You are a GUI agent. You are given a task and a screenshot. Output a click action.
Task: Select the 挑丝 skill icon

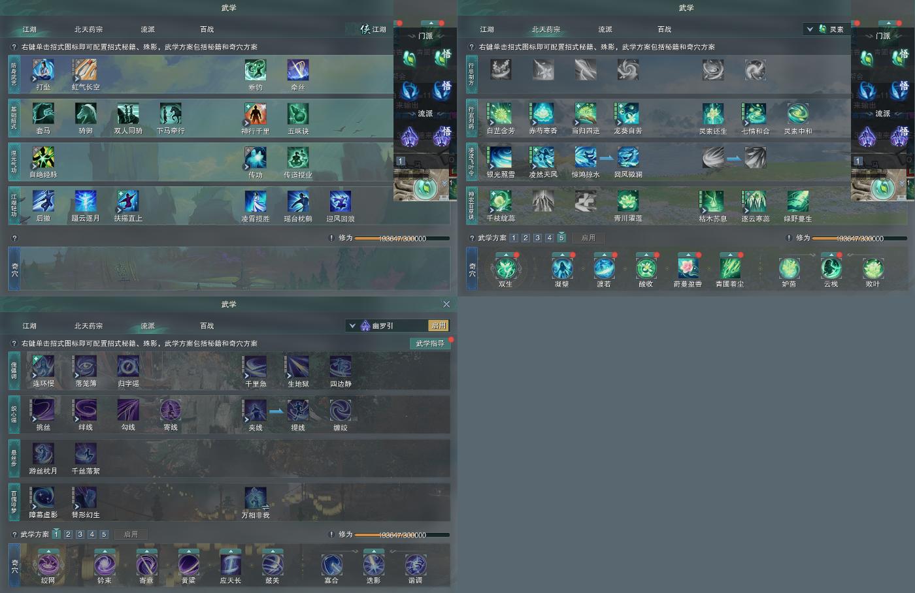pyautogui.click(x=43, y=410)
